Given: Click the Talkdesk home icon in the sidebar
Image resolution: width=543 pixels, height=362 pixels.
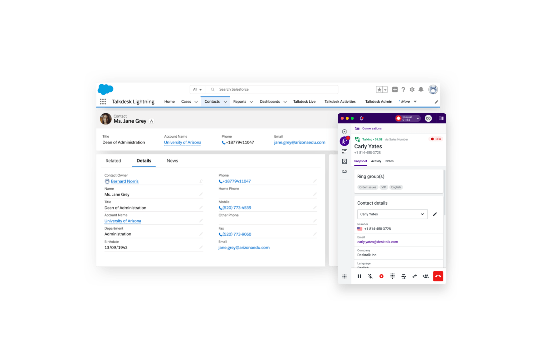Looking at the screenshot, I should [345, 131].
